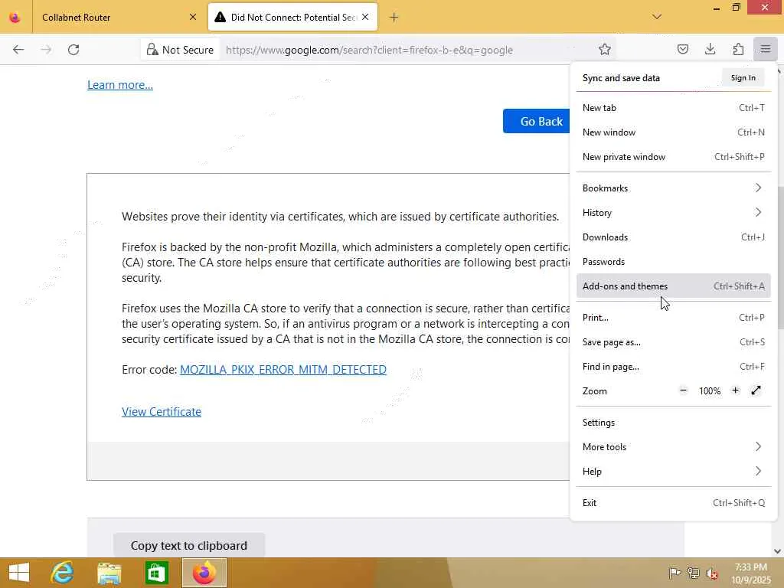Enter full screen via zoom arrows icon
This screenshot has width=784, height=588.
coord(756,390)
